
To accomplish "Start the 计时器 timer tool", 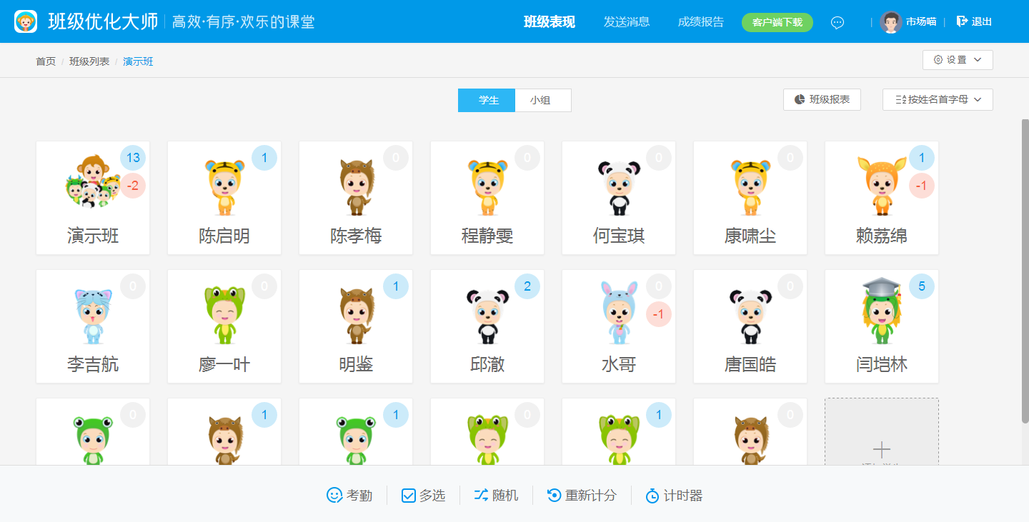I will point(675,495).
